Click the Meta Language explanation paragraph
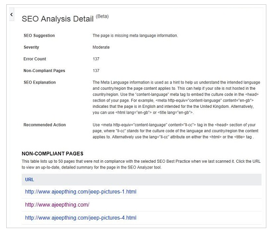The width and height of the screenshot is (274, 231). click(176, 97)
